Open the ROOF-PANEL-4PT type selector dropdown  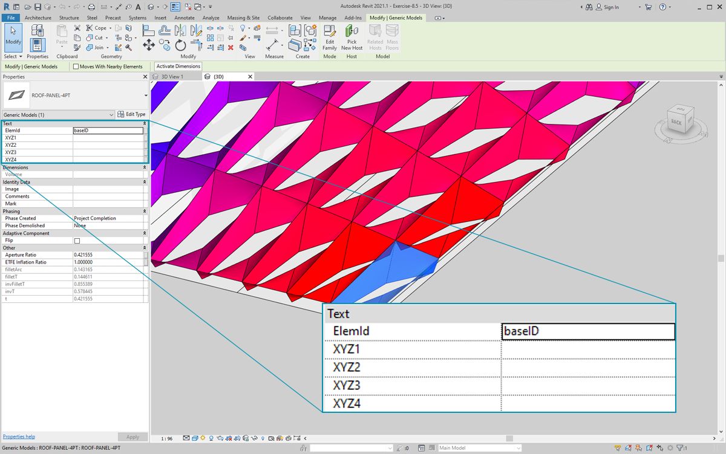146,96
